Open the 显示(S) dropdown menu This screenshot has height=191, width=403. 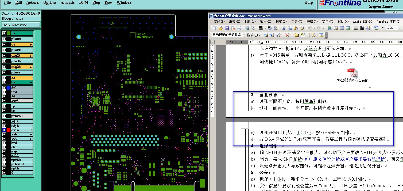(x=254, y=35)
